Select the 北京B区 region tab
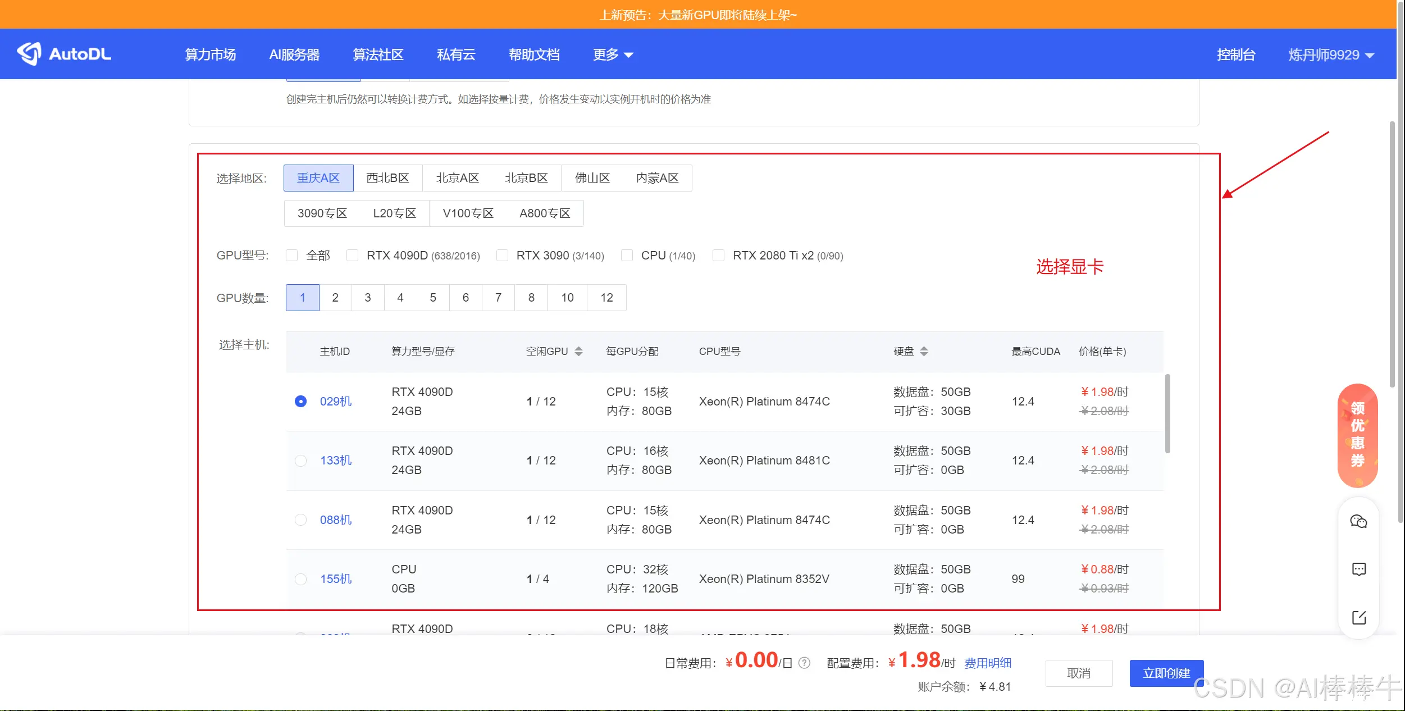This screenshot has width=1405, height=711. [x=526, y=178]
